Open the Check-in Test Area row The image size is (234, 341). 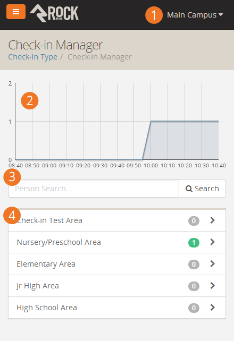tap(117, 220)
